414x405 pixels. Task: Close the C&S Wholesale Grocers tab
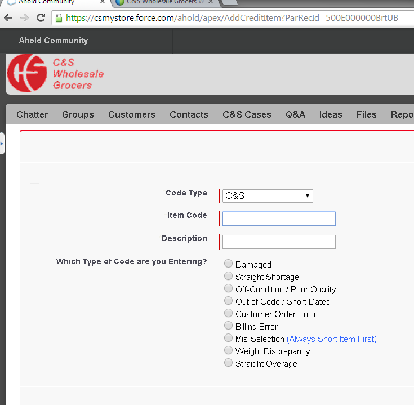[x=211, y=2]
